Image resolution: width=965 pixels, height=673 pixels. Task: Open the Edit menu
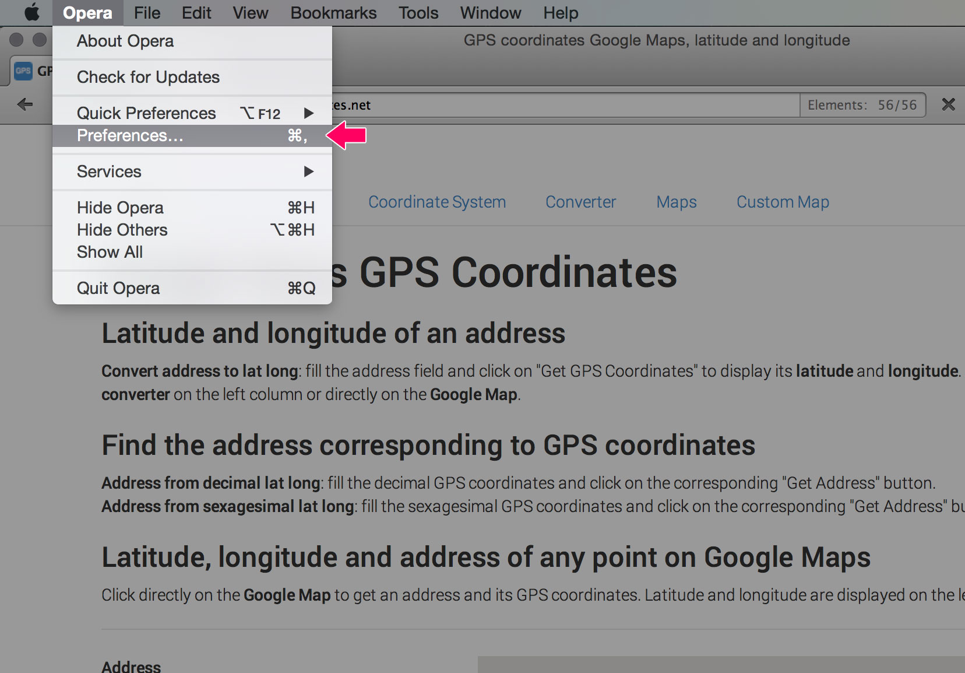(196, 13)
